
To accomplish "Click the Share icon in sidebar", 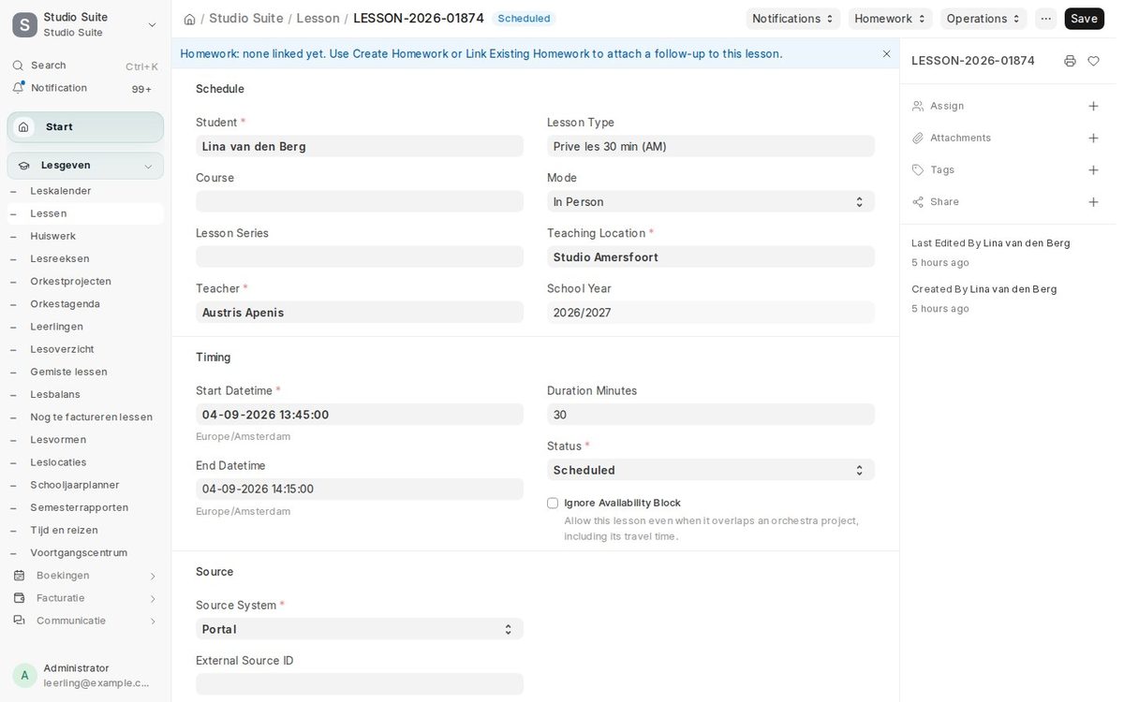I will click(x=918, y=202).
